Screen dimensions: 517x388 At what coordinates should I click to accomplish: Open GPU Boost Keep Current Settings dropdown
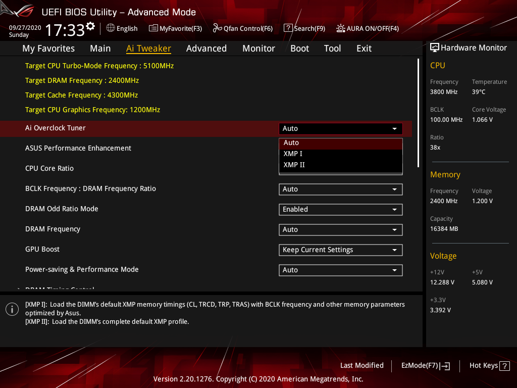pyautogui.click(x=341, y=250)
